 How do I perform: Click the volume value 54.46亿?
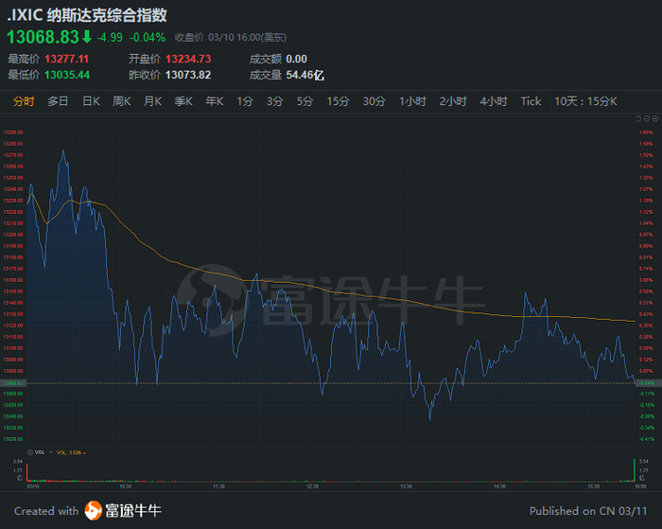point(305,75)
